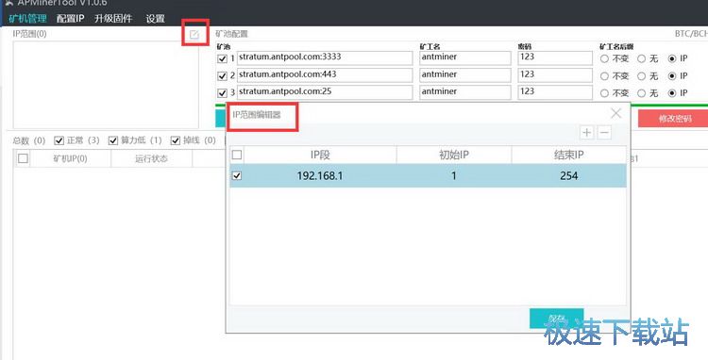
Task: Open the IP range edit icon
Action: [x=194, y=34]
